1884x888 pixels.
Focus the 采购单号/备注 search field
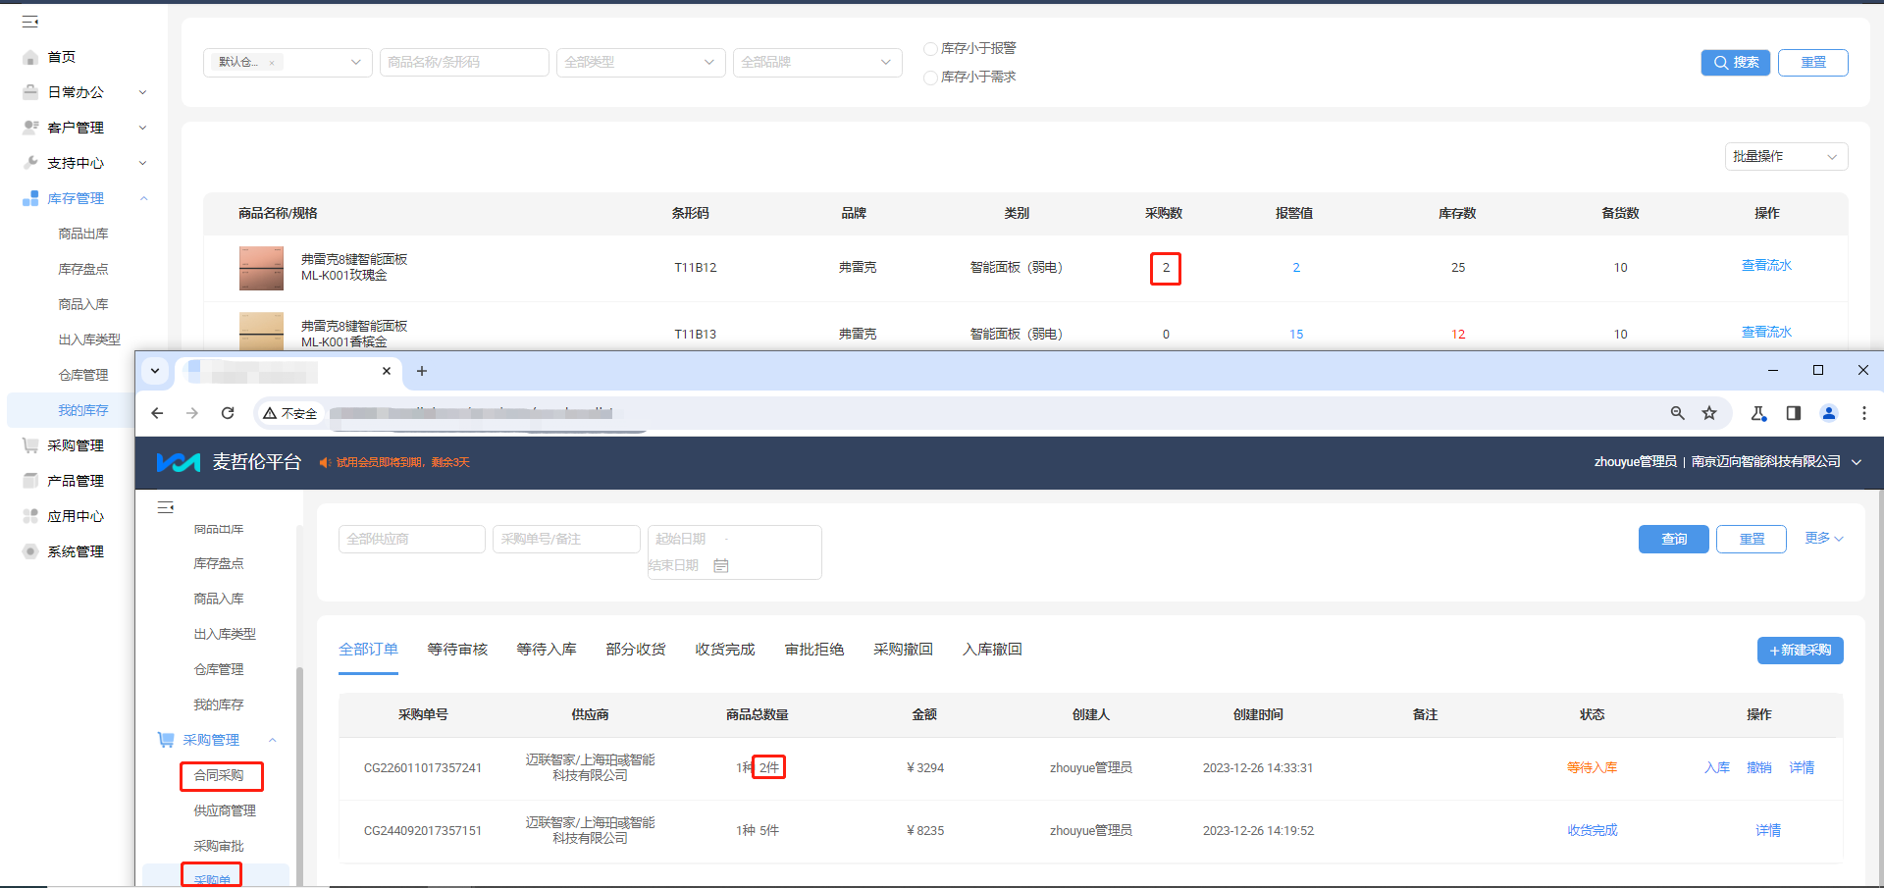pos(566,539)
